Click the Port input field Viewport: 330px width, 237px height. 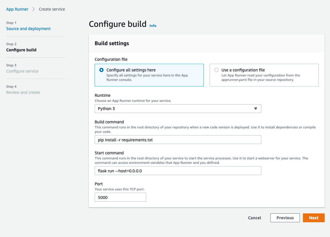[x=120, y=197]
